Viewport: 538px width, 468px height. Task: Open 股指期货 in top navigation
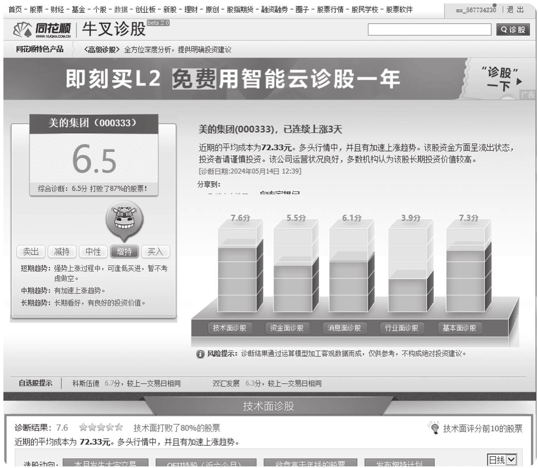[240, 9]
